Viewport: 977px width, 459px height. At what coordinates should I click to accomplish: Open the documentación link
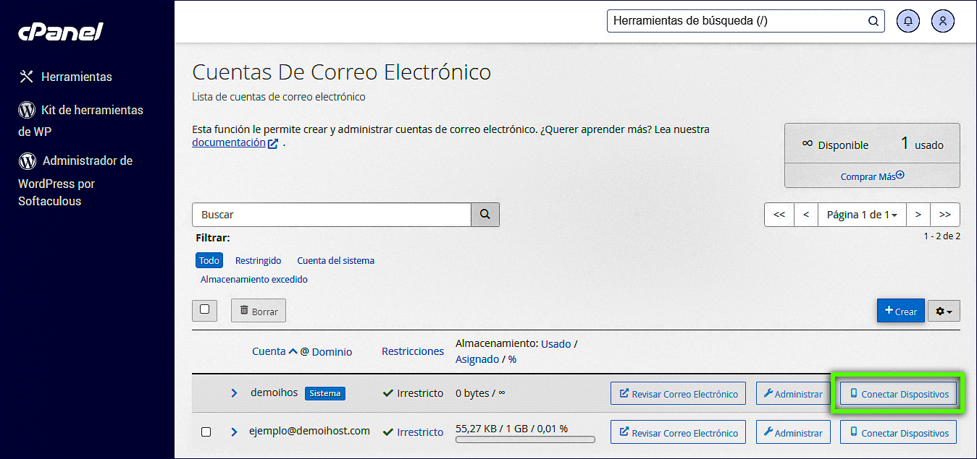coord(229,143)
